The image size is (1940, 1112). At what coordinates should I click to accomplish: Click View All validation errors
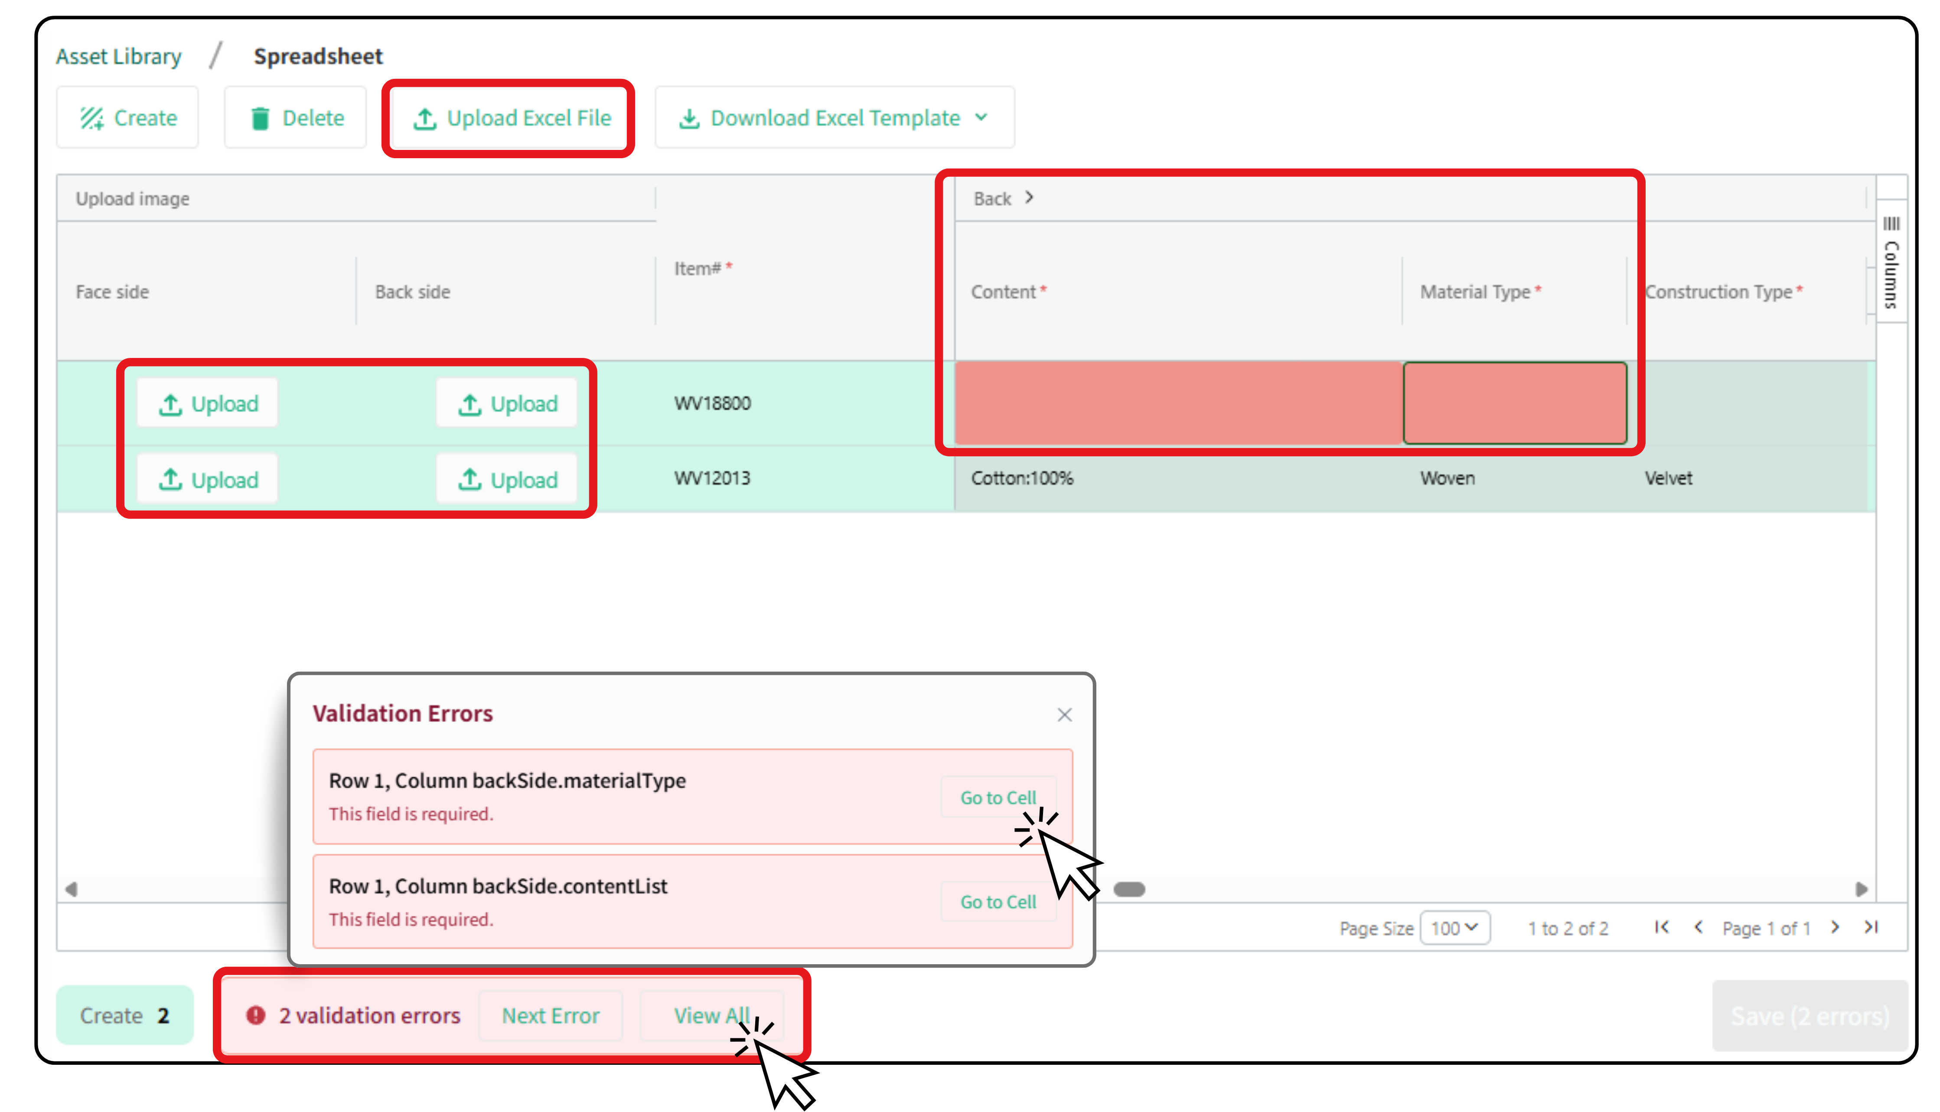click(x=711, y=1016)
